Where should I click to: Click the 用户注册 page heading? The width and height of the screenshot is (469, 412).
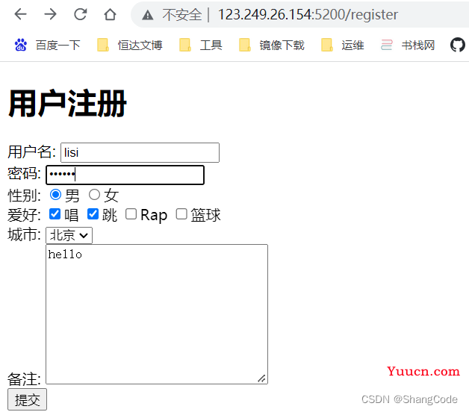(x=68, y=104)
